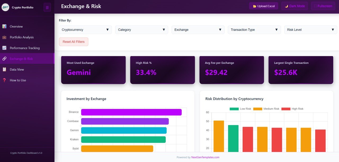Screen dimensions: 339x162
Task: Click the How to Use question mark icon
Action: (5, 80)
